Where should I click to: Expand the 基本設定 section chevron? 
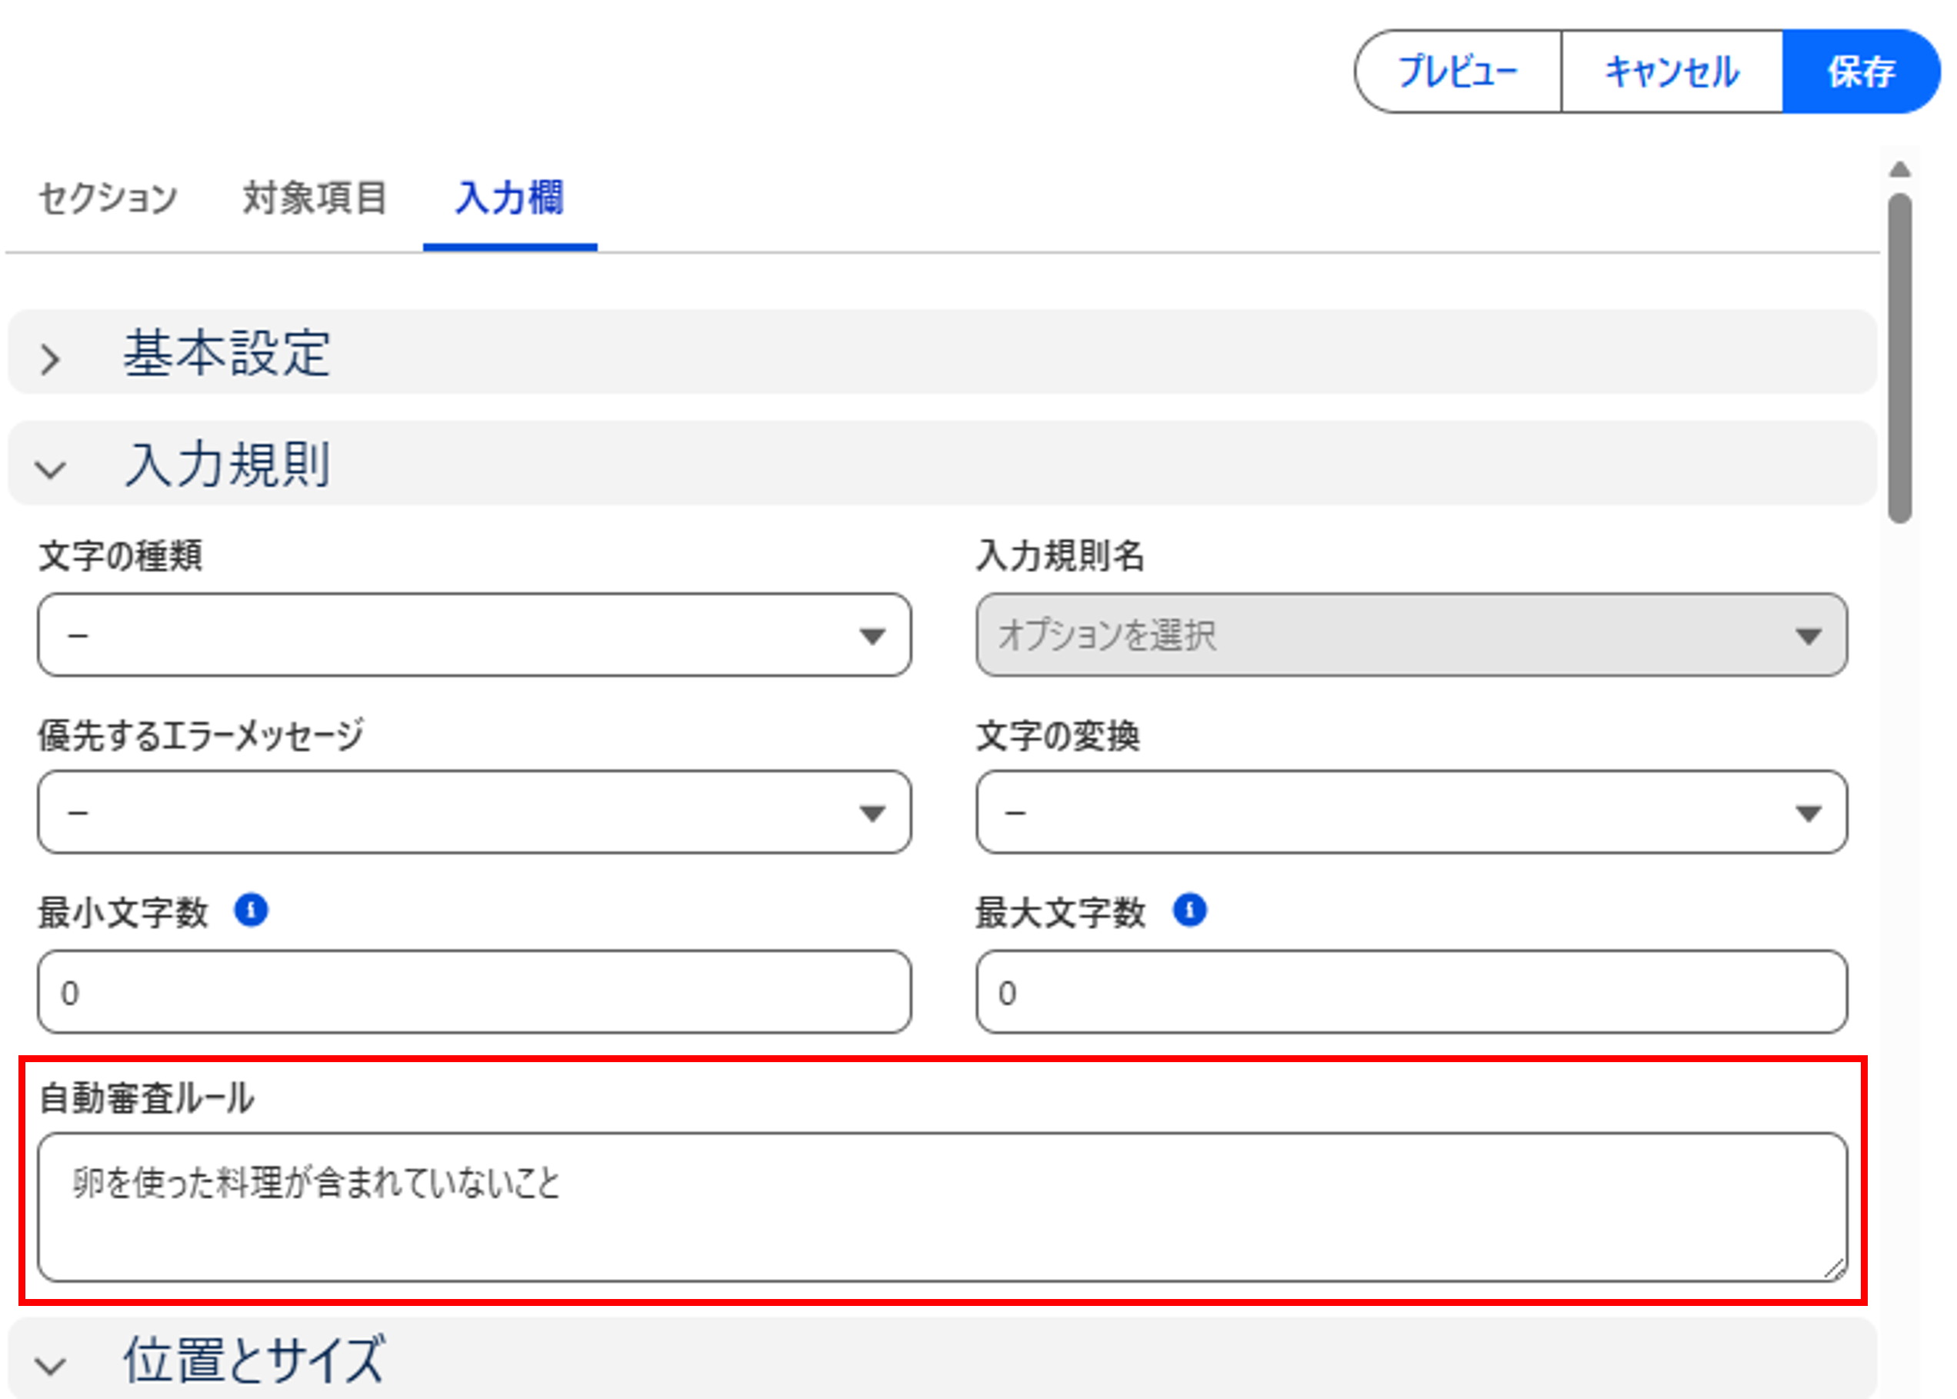[x=50, y=359]
